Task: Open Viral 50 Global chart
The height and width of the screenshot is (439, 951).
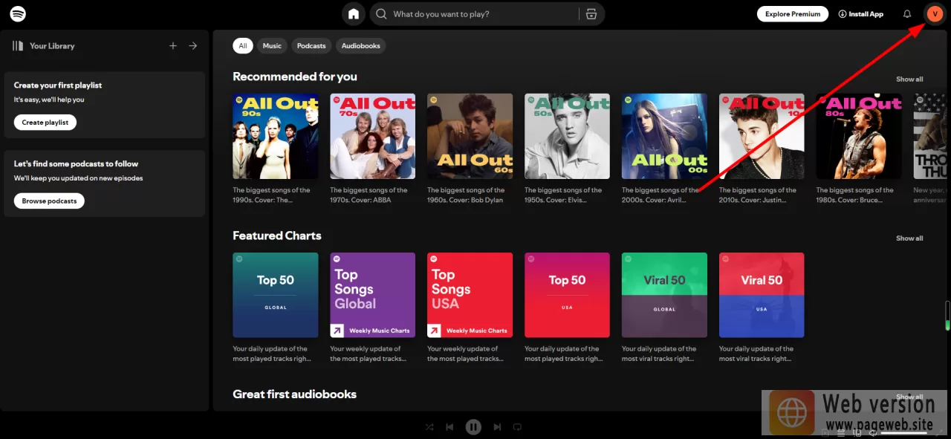Action: click(664, 296)
